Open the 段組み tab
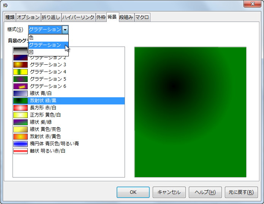 tap(126, 17)
